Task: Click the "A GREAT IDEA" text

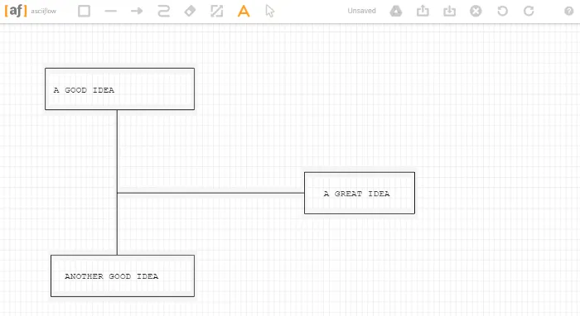Action: click(356, 194)
